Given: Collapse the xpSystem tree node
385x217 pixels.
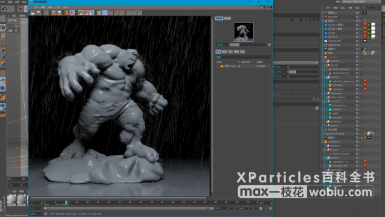Looking at the screenshot, I should point(322,57).
